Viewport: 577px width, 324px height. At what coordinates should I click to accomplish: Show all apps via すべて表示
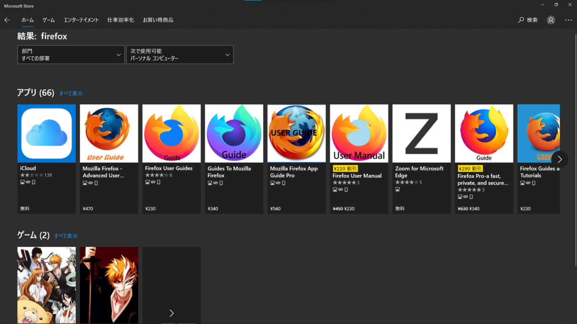(x=71, y=94)
